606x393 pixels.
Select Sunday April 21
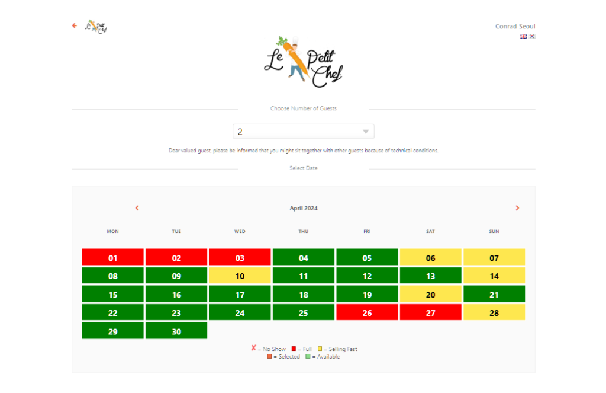point(494,294)
